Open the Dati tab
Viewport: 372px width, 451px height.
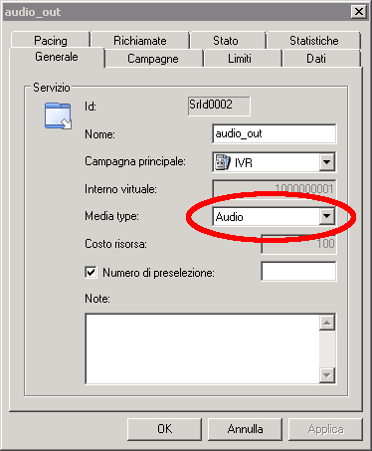tap(316, 59)
